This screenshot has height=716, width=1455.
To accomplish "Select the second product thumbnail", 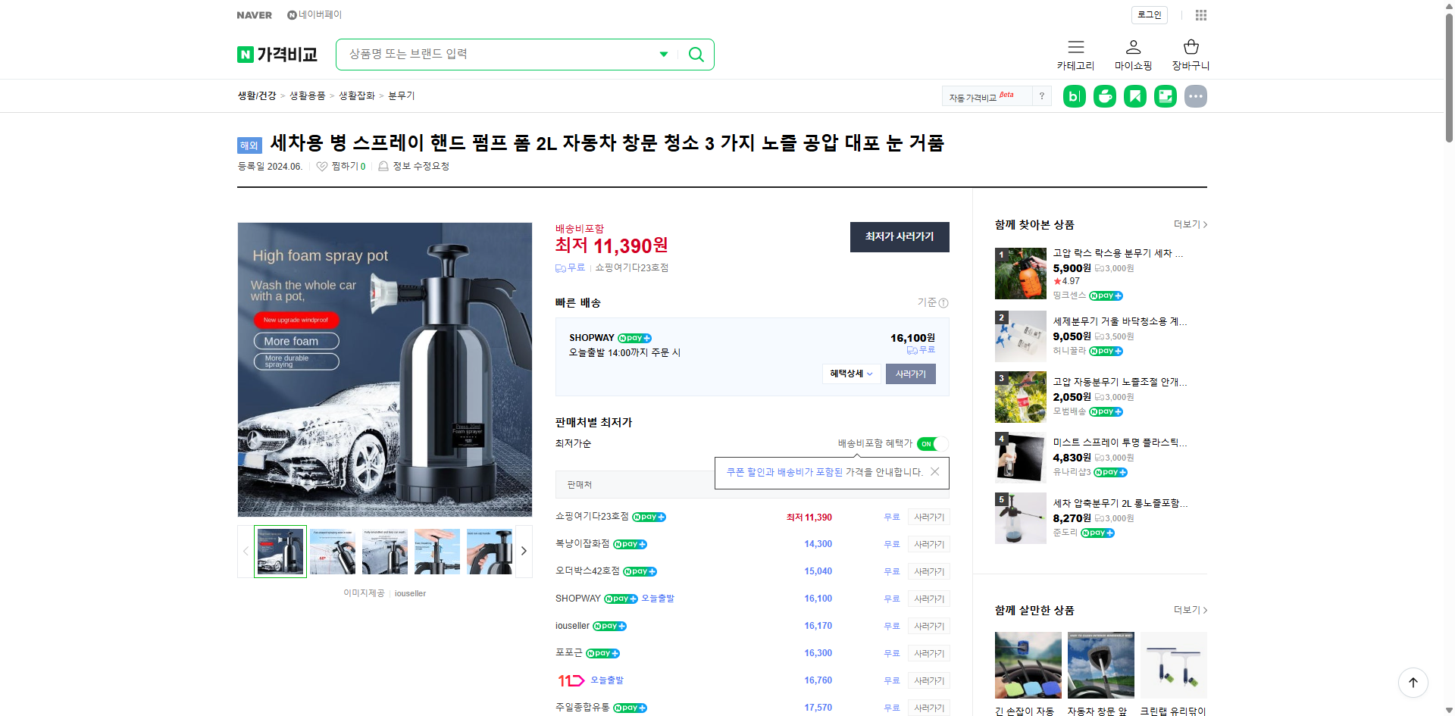I will 332,551.
